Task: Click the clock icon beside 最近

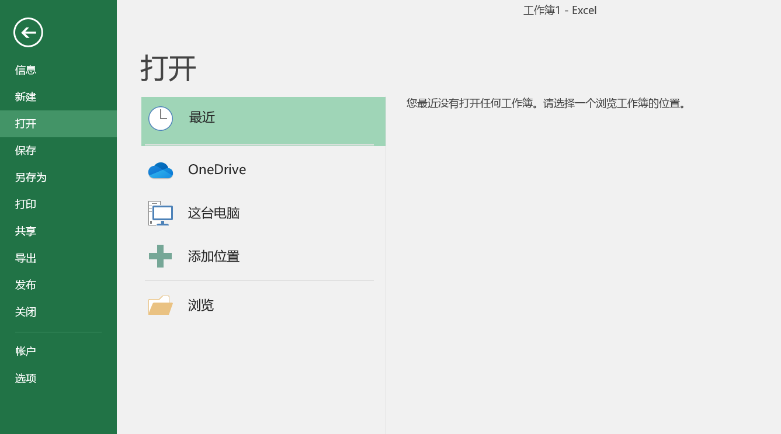Action: [160, 118]
